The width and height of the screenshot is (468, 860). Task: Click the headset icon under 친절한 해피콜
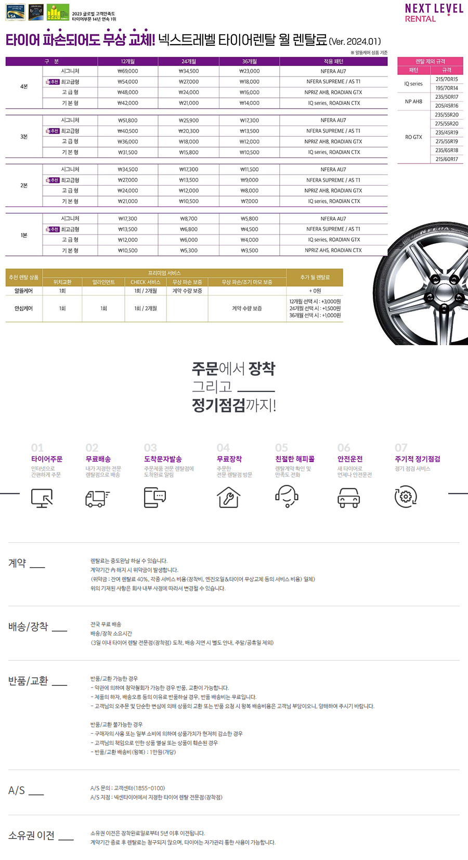(287, 496)
